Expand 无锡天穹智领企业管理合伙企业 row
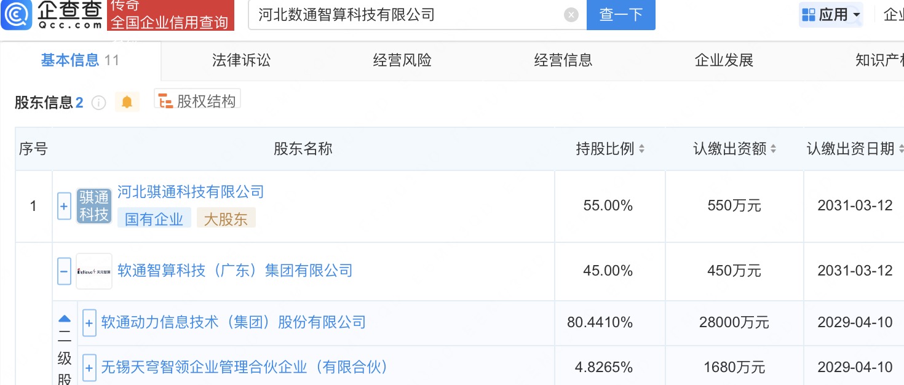 89,367
